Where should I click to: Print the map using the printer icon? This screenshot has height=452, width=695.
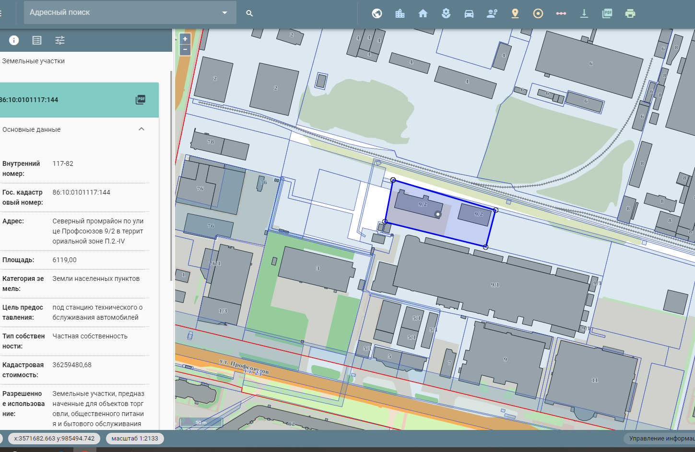pos(630,13)
